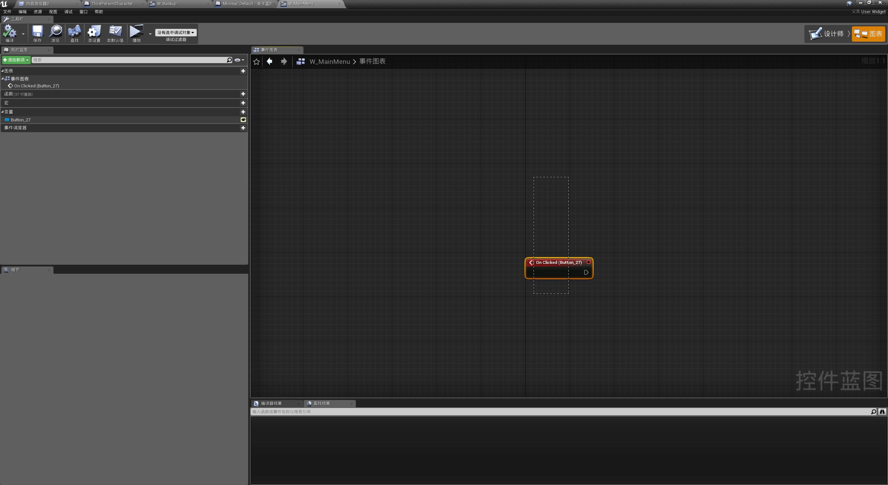Open the 帮助 menu

(x=99, y=12)
